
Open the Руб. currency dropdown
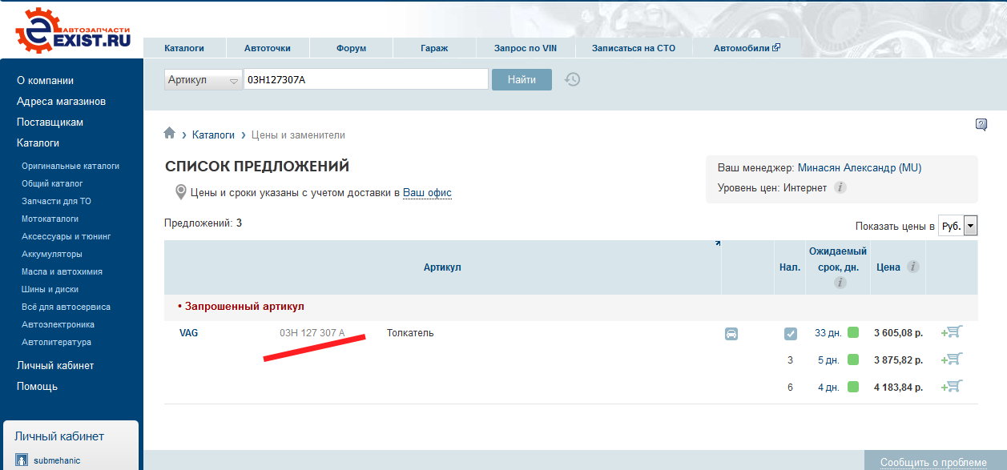[958, 226]
